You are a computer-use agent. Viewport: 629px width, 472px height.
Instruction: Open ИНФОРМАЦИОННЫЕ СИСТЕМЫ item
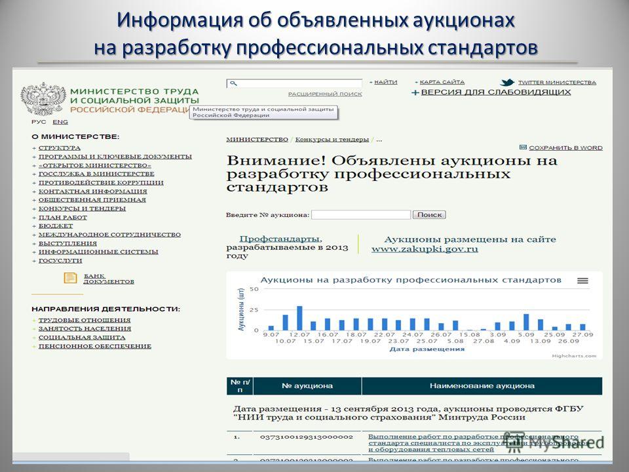pyautogui.click(x=98, y=252)
